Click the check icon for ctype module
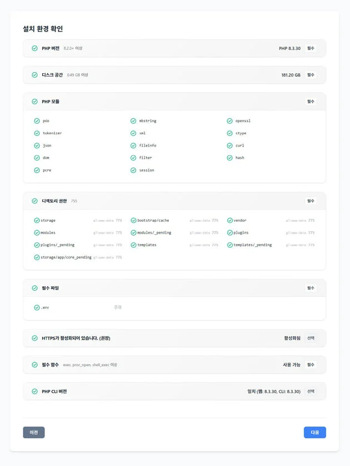Screen dimensions: 350x466 point(230,133)
